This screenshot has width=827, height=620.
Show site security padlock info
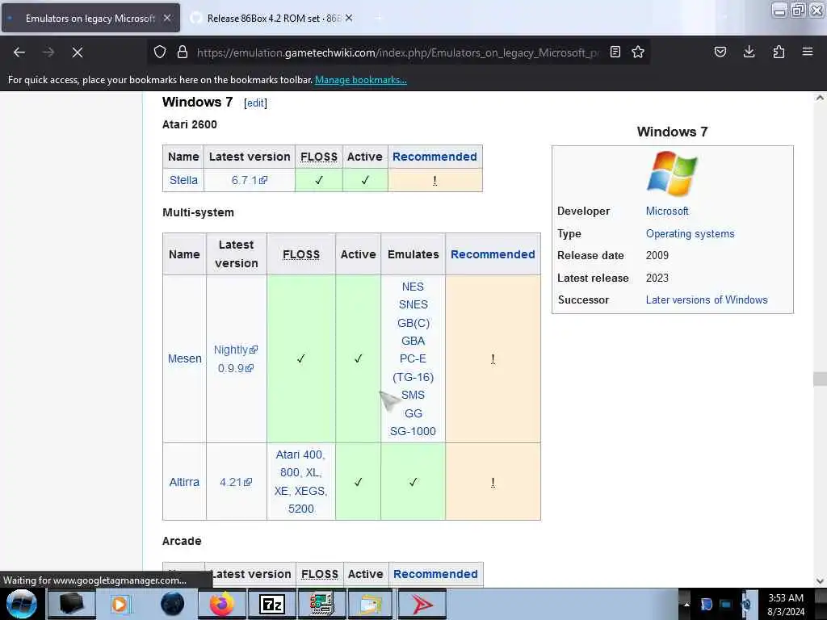pyautogui.click(x=183, y=52)
